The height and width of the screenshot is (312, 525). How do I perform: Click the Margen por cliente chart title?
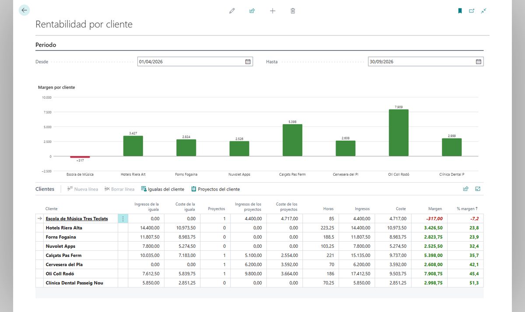pyautogui.click(x=56, y=87)
